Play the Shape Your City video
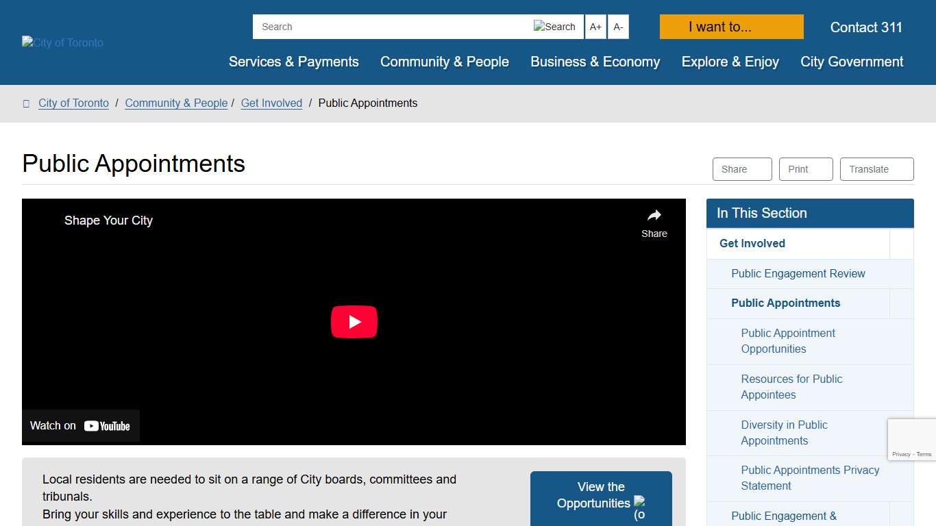This screenshot has width=936, height=526. pos(354,321)
